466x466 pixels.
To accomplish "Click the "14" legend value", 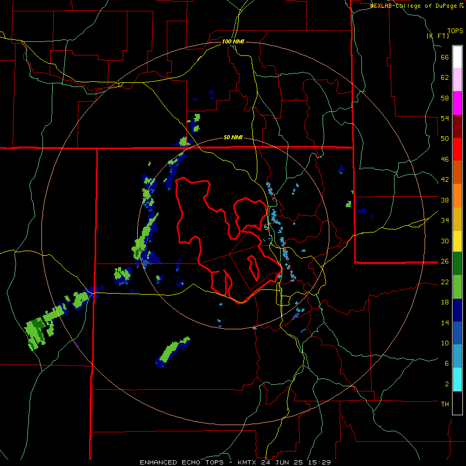I will (445, 323).
